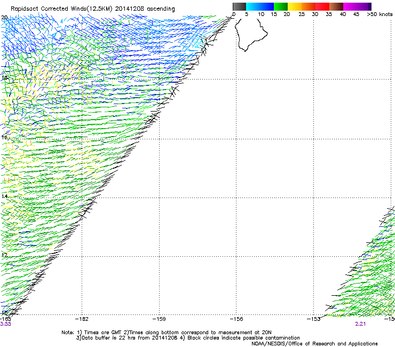Click the 'Times are GMT' note line
The height and width of the screenshot is (347, 395).
click(x=167, y=333)
